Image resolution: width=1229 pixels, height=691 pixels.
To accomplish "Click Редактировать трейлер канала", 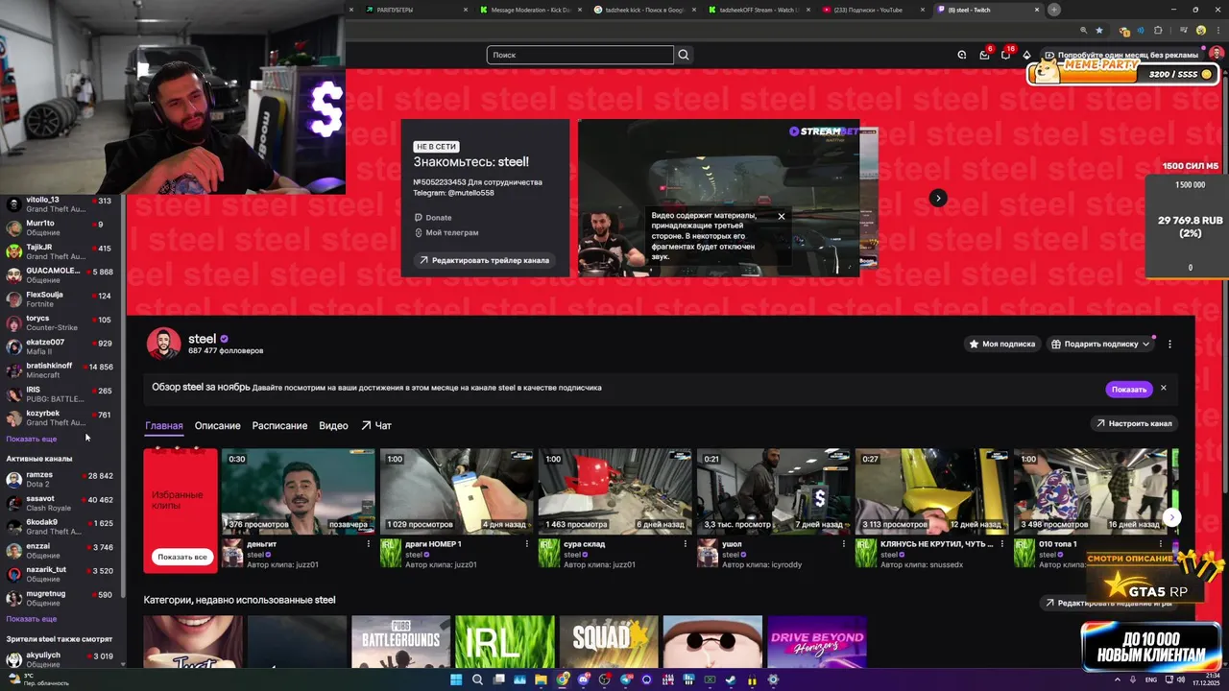I will (x=484, y=260).
